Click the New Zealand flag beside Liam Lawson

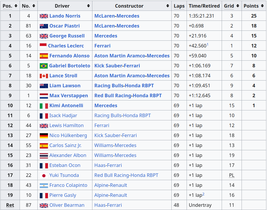[x=44, y=86]
